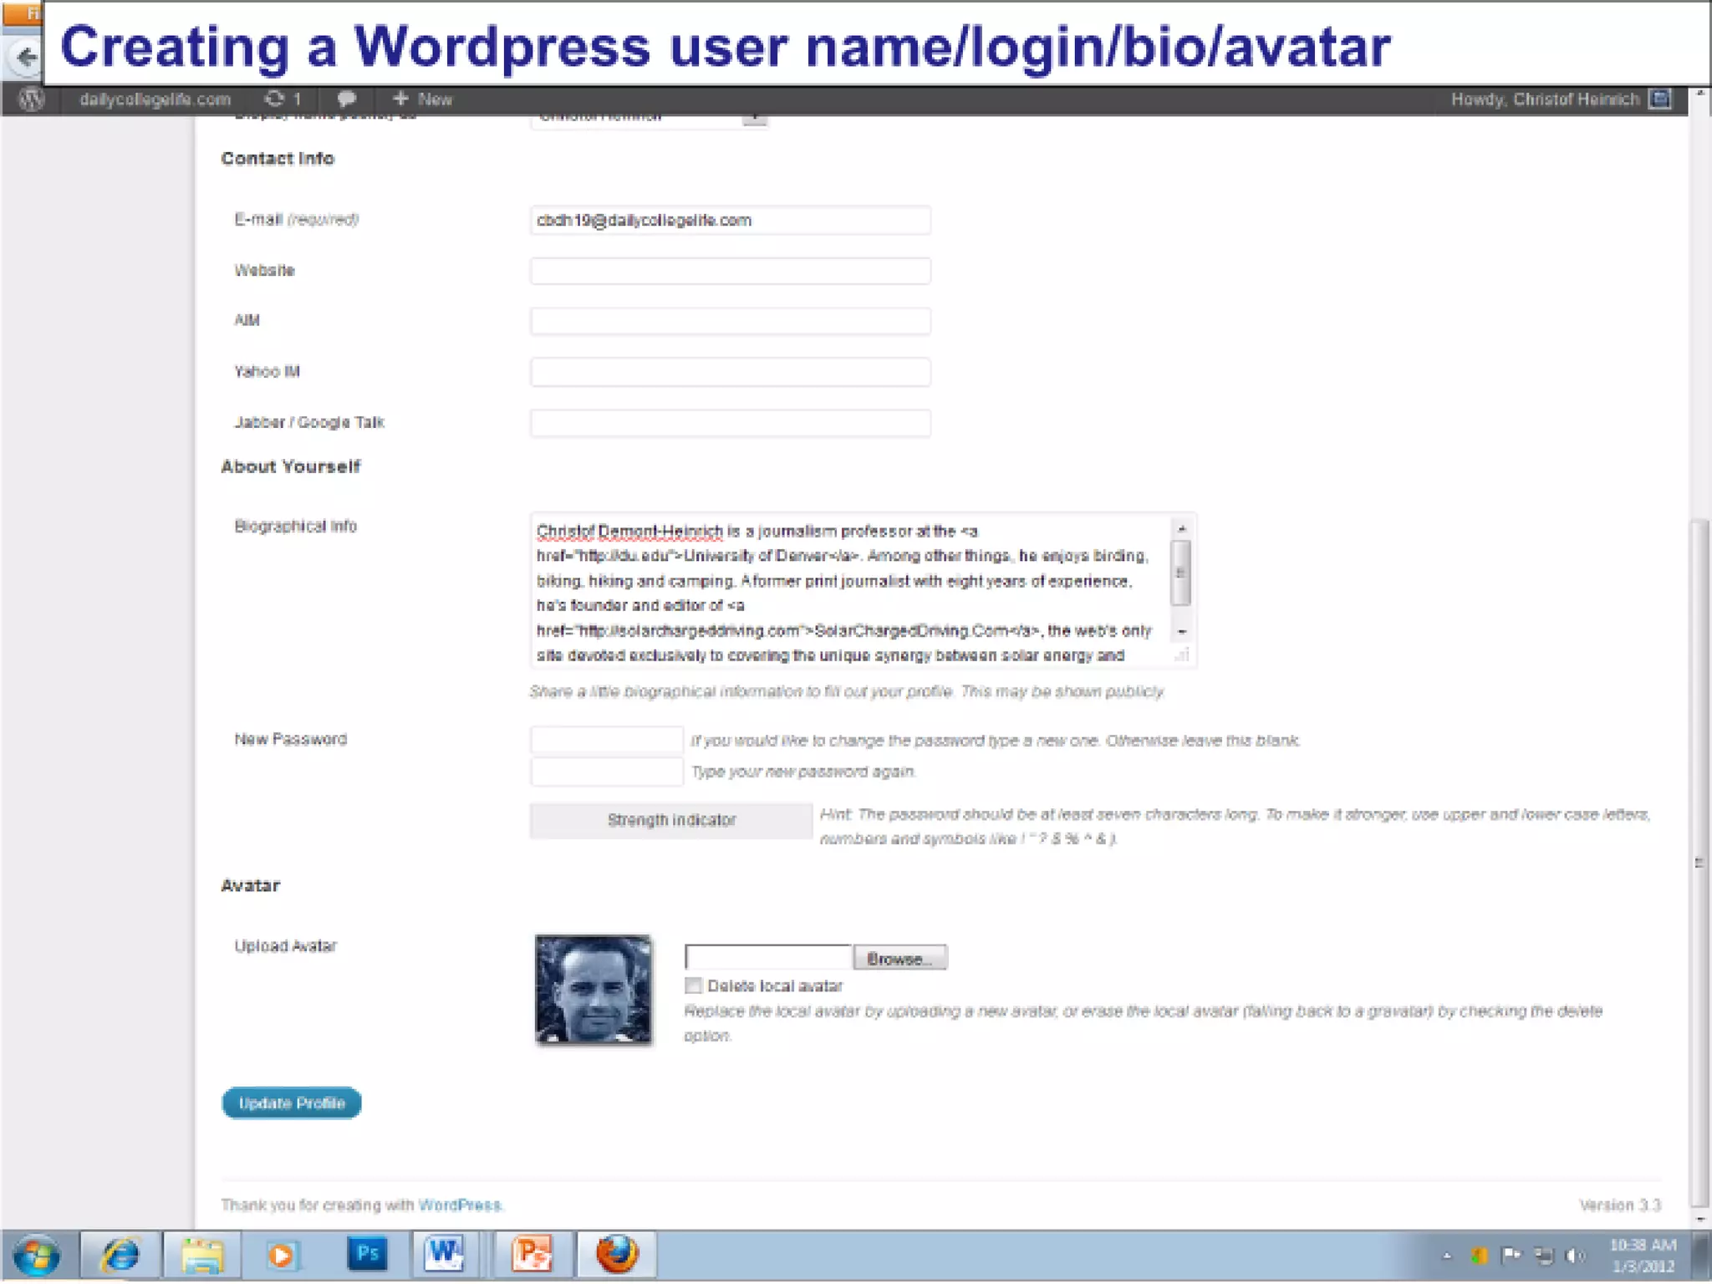Click the Action Center flag tray icon

click(1511, 1255)
